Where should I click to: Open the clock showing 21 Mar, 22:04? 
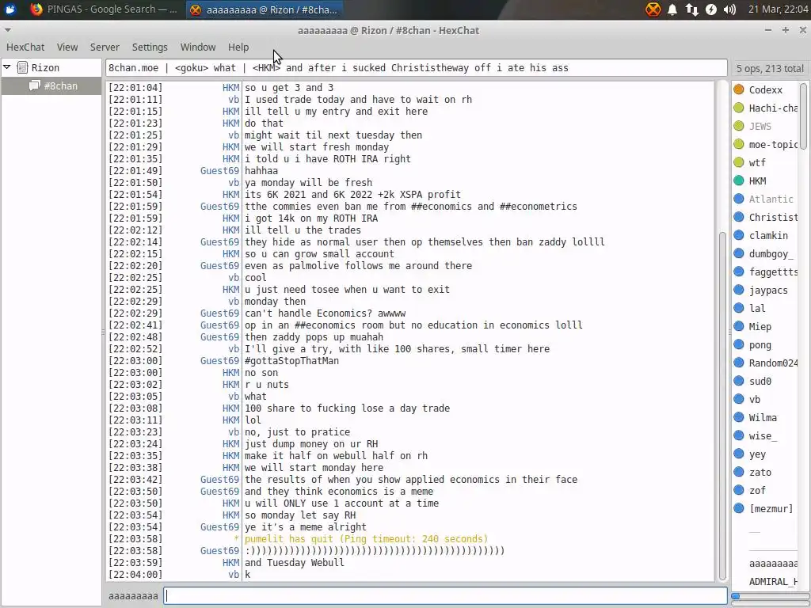coord(778,9)
